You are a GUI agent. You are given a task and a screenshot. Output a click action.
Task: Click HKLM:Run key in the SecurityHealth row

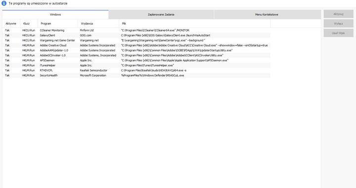(x=28, y=75)
